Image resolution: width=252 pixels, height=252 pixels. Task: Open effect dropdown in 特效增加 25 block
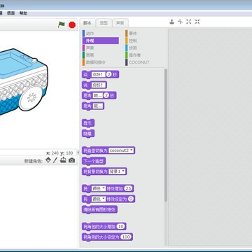(98, 188)
